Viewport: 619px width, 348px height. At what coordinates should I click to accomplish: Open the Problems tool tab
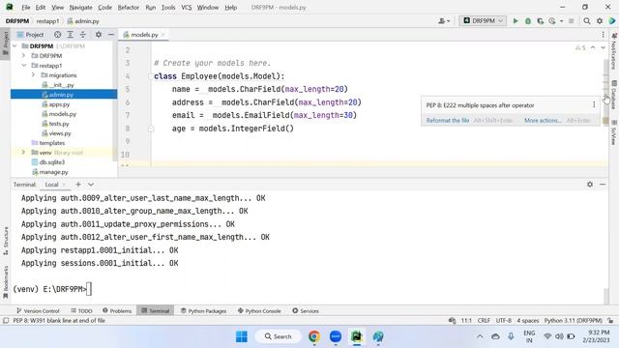click(117, 311)
